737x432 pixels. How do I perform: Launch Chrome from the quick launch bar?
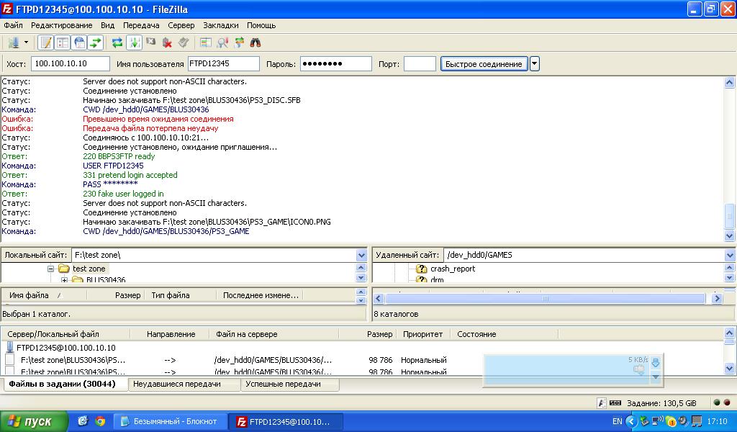tap(100, 421)
